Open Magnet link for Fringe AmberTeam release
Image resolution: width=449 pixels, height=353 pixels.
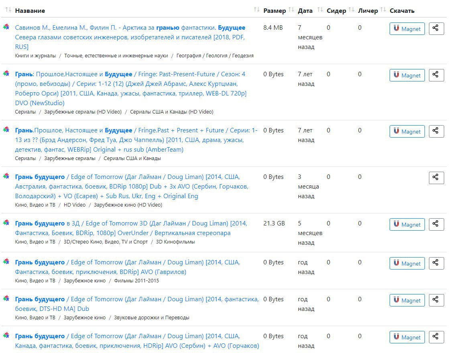[x=407, y=132]
